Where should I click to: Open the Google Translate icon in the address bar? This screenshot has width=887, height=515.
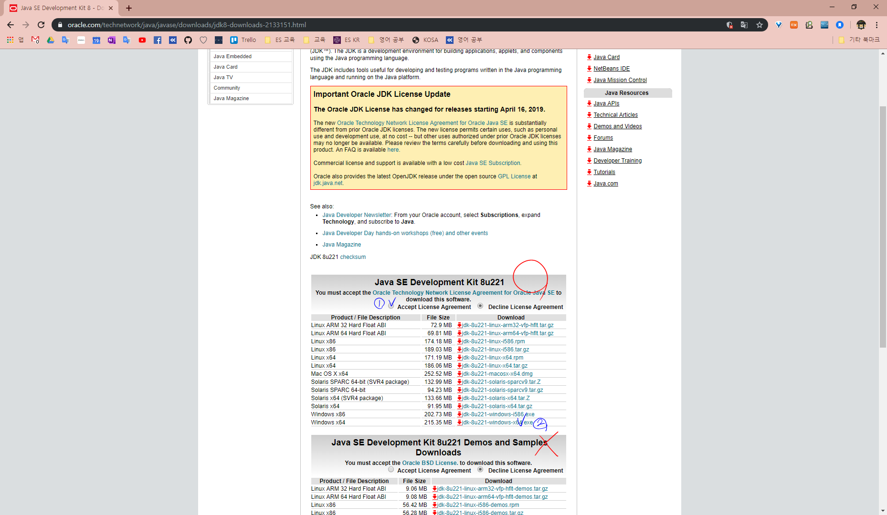coord(744,25)
